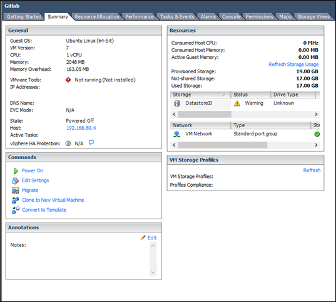Click the Edit Settings icon
Screen dimensions: 336x302
pos(15,180)
